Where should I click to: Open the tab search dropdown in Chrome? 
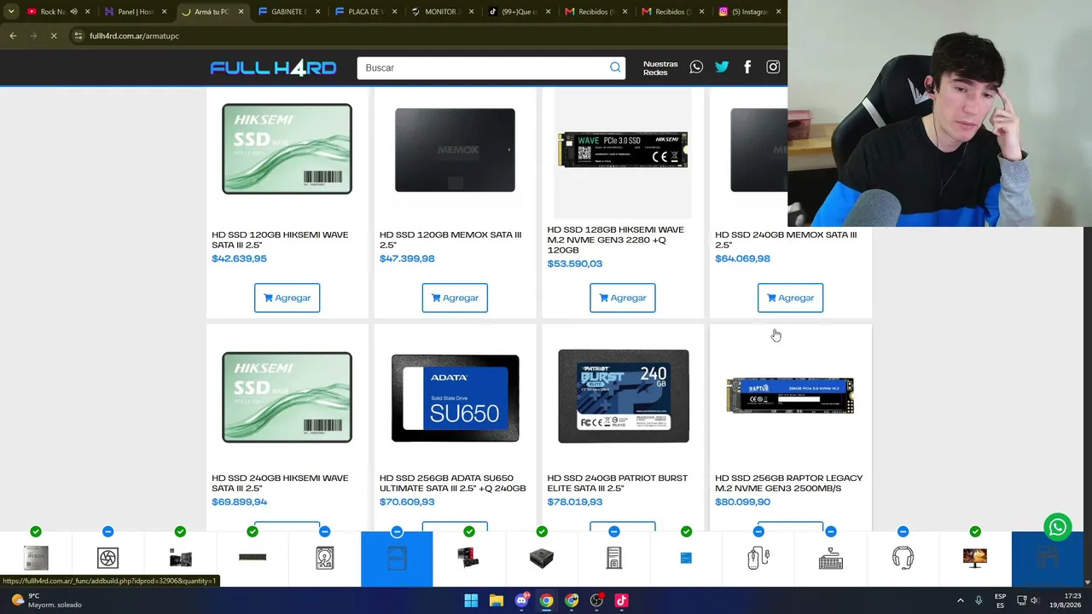click(x=11, y=12)
